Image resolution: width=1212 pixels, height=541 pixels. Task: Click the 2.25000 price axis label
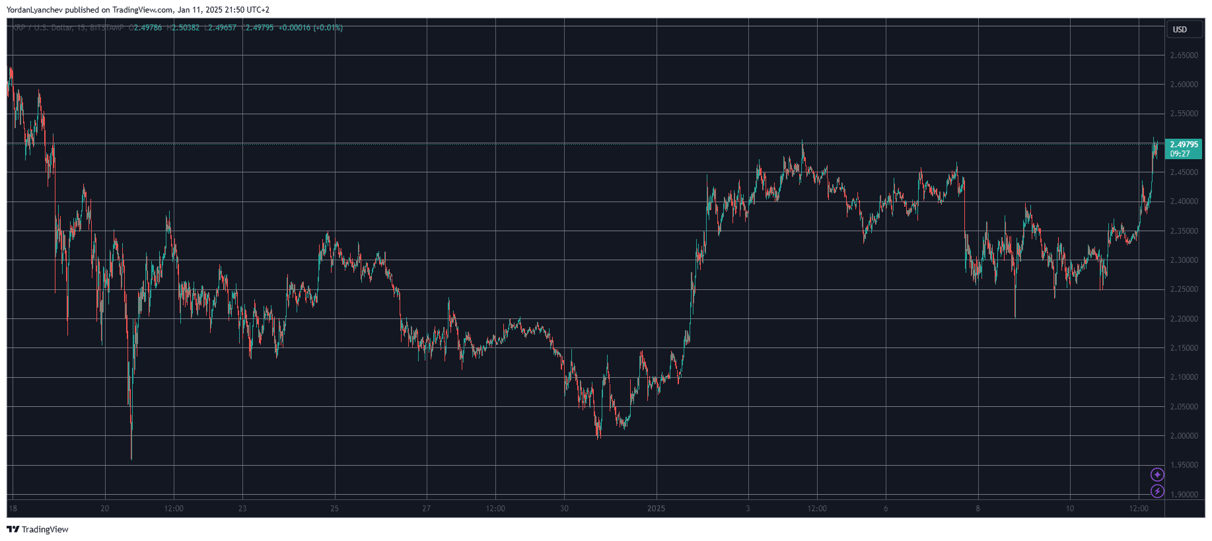point(1184,289)
